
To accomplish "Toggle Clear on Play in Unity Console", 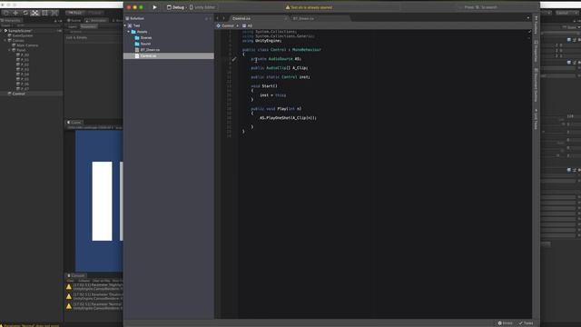I will pyautogui.click(x=101, y=281).
